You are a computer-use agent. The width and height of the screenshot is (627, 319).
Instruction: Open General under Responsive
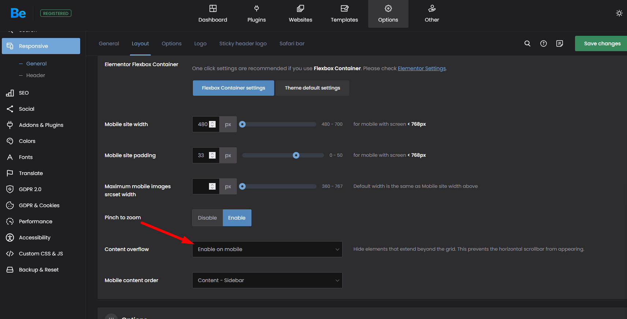tap(36, 64)
